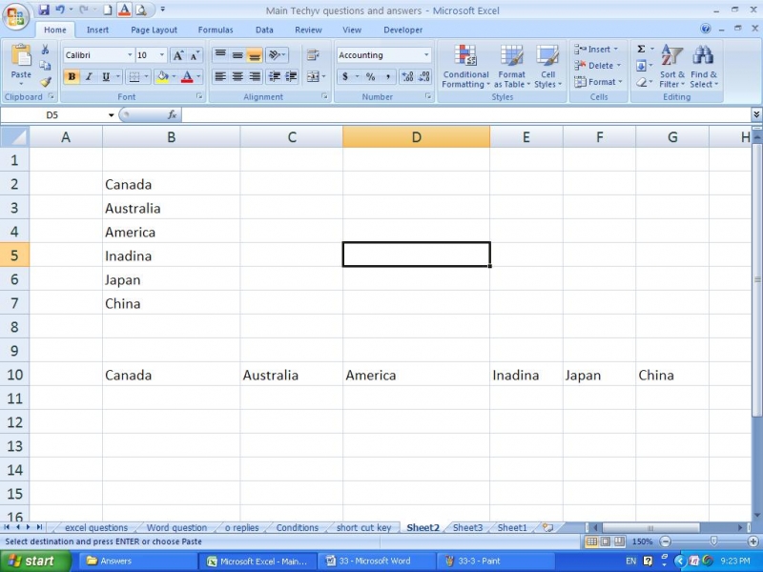Click the Insert Function fx icon
The width and height of the screenshot is (763, 572).
[x=172, y=114]
